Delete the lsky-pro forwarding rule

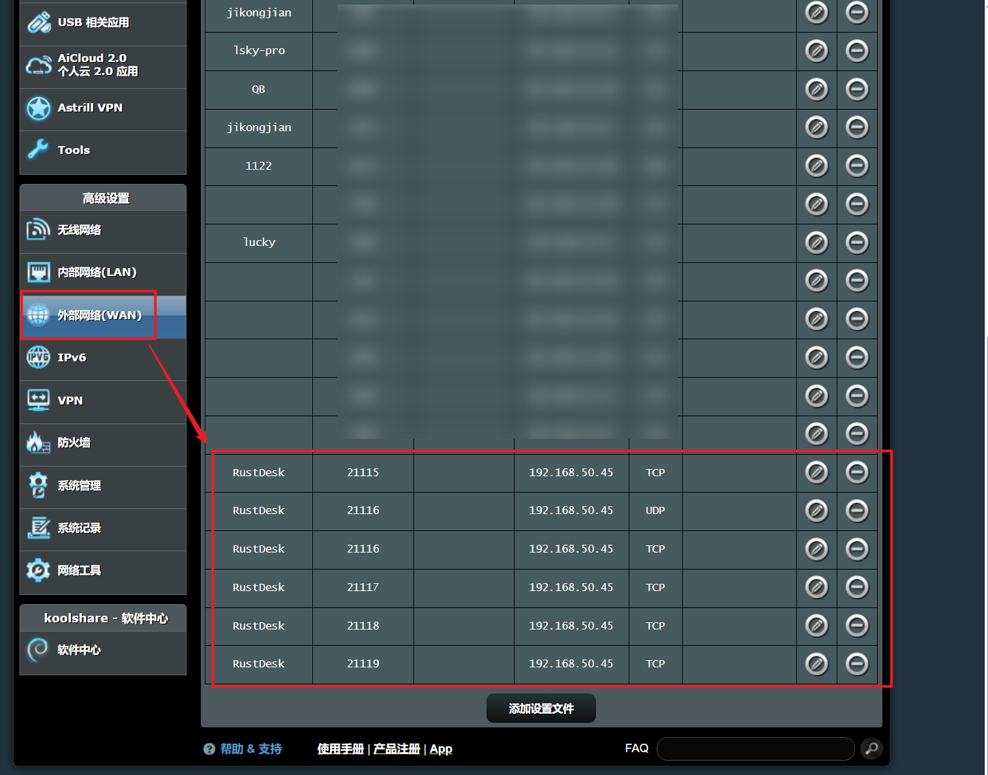coord(857,51)
